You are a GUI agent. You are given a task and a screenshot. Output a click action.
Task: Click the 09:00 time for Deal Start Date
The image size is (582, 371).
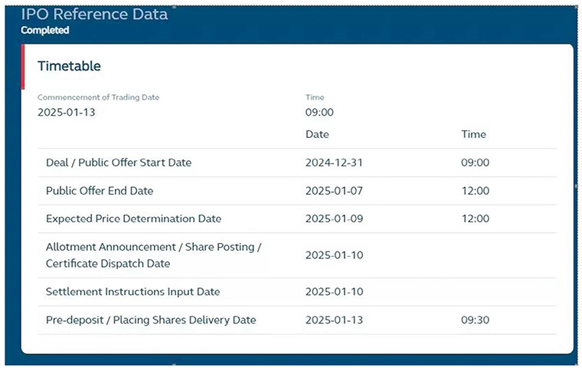pos(476,163)
